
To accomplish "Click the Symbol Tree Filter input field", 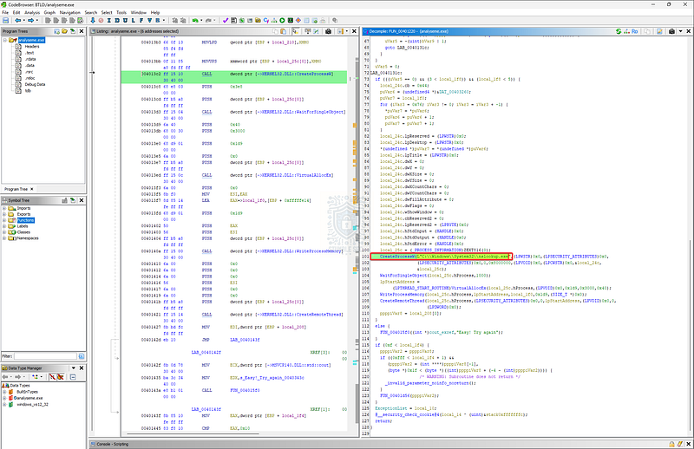I will click(45, 356).
